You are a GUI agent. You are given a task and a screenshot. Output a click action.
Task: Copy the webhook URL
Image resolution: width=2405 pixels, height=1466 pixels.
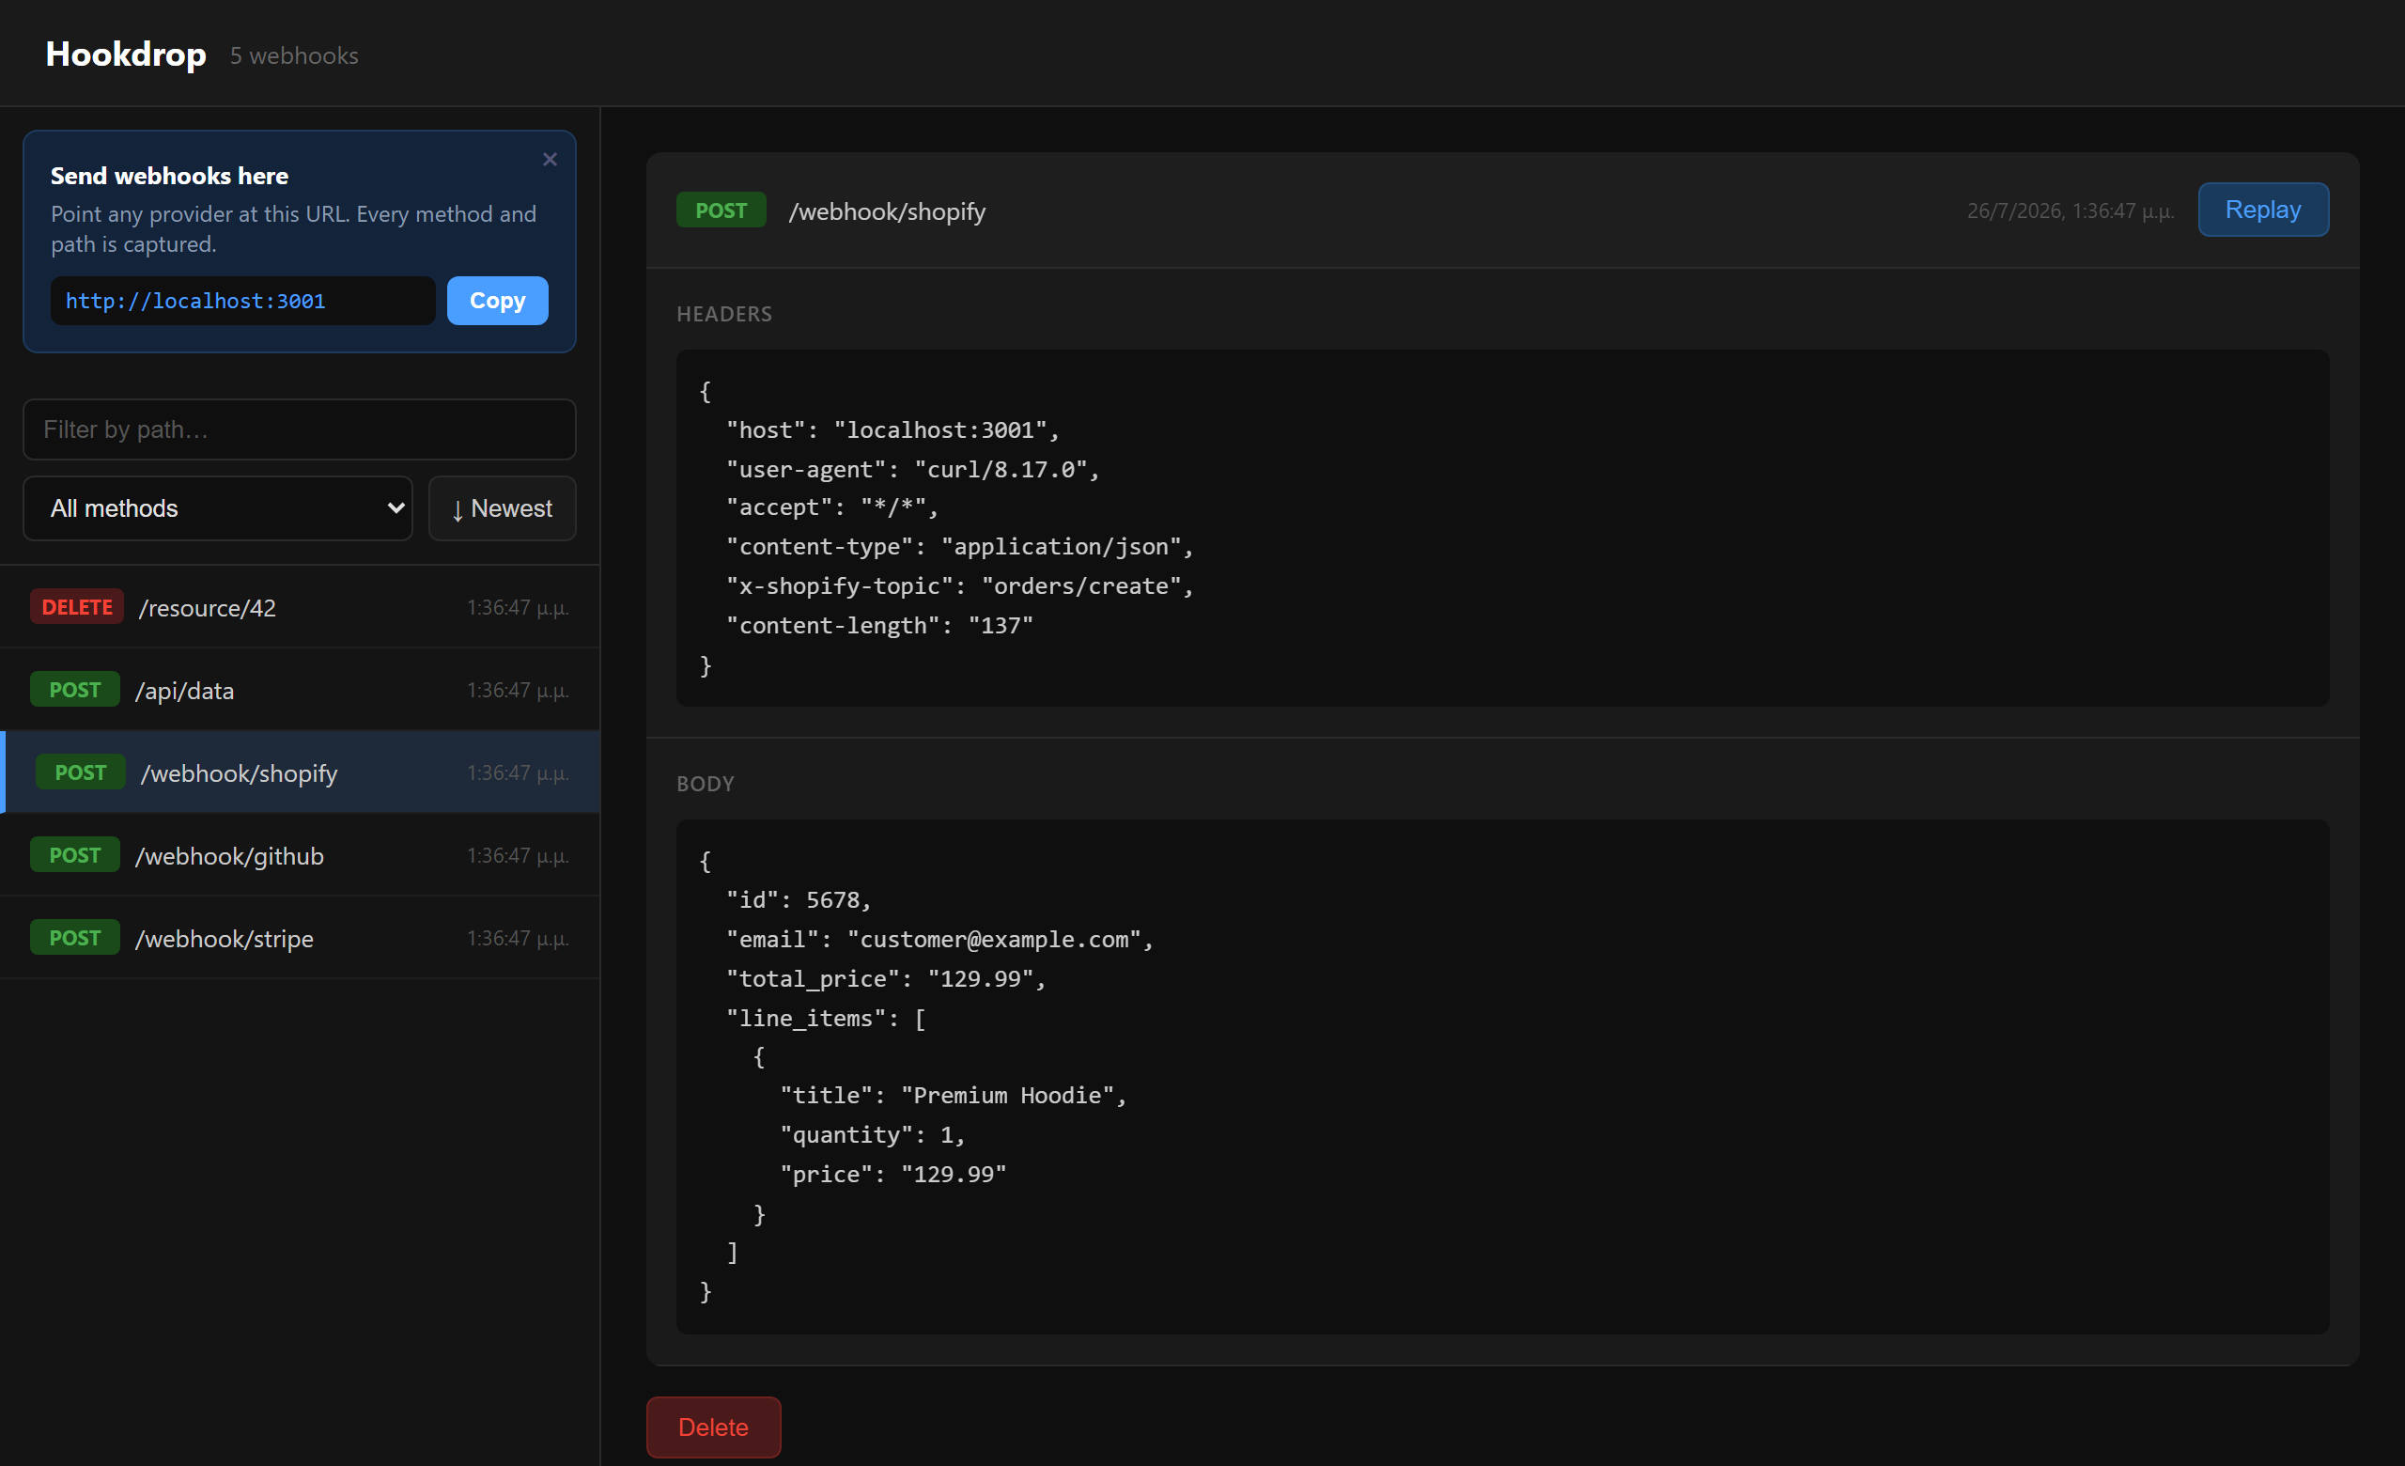(497, 301)
